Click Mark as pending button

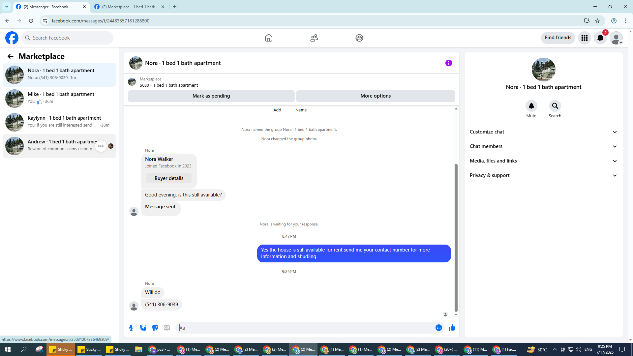click(x=211, y=96)
